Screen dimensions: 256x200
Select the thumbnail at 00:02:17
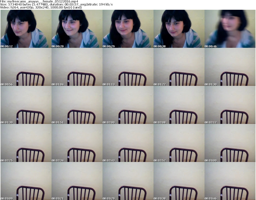(230, 105)
